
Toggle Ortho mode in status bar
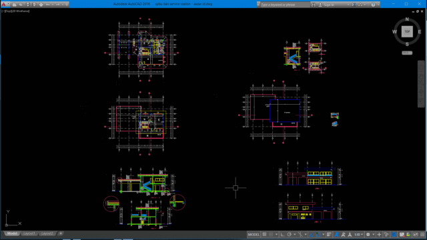pos(283,235)
